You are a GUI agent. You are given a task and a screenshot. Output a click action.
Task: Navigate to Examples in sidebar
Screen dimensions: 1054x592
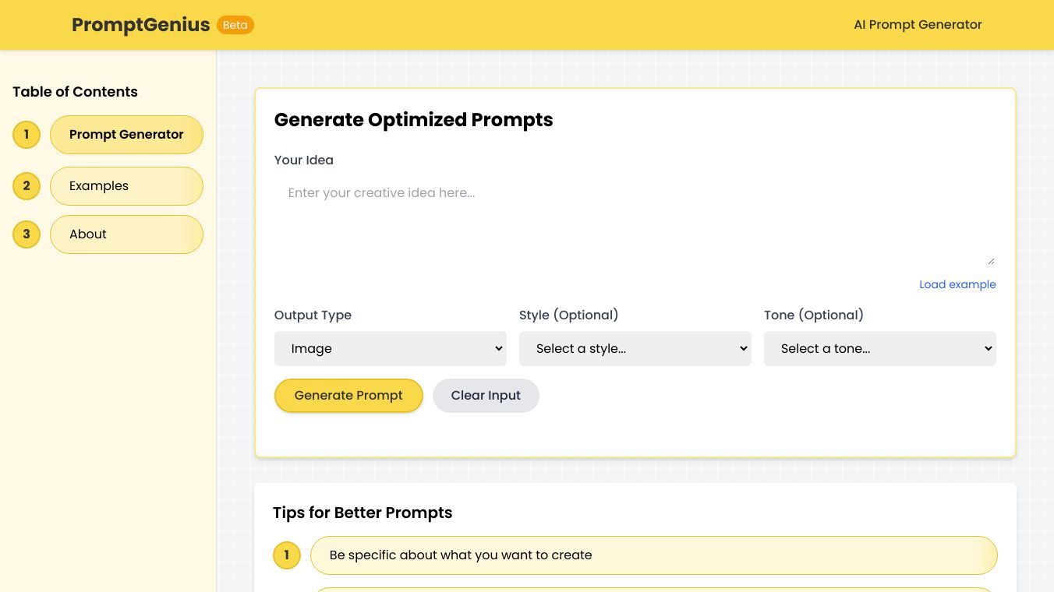tap(126, 186)
